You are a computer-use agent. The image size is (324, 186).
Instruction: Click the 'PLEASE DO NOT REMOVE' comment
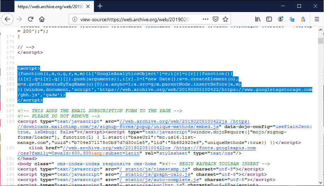pos(59,116)
